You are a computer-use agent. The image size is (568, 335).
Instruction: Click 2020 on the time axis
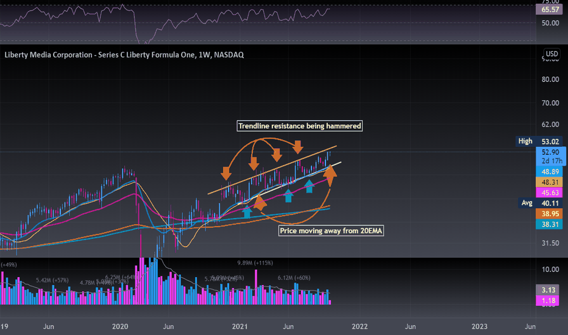pyautogui.click(x=120, y=326)
